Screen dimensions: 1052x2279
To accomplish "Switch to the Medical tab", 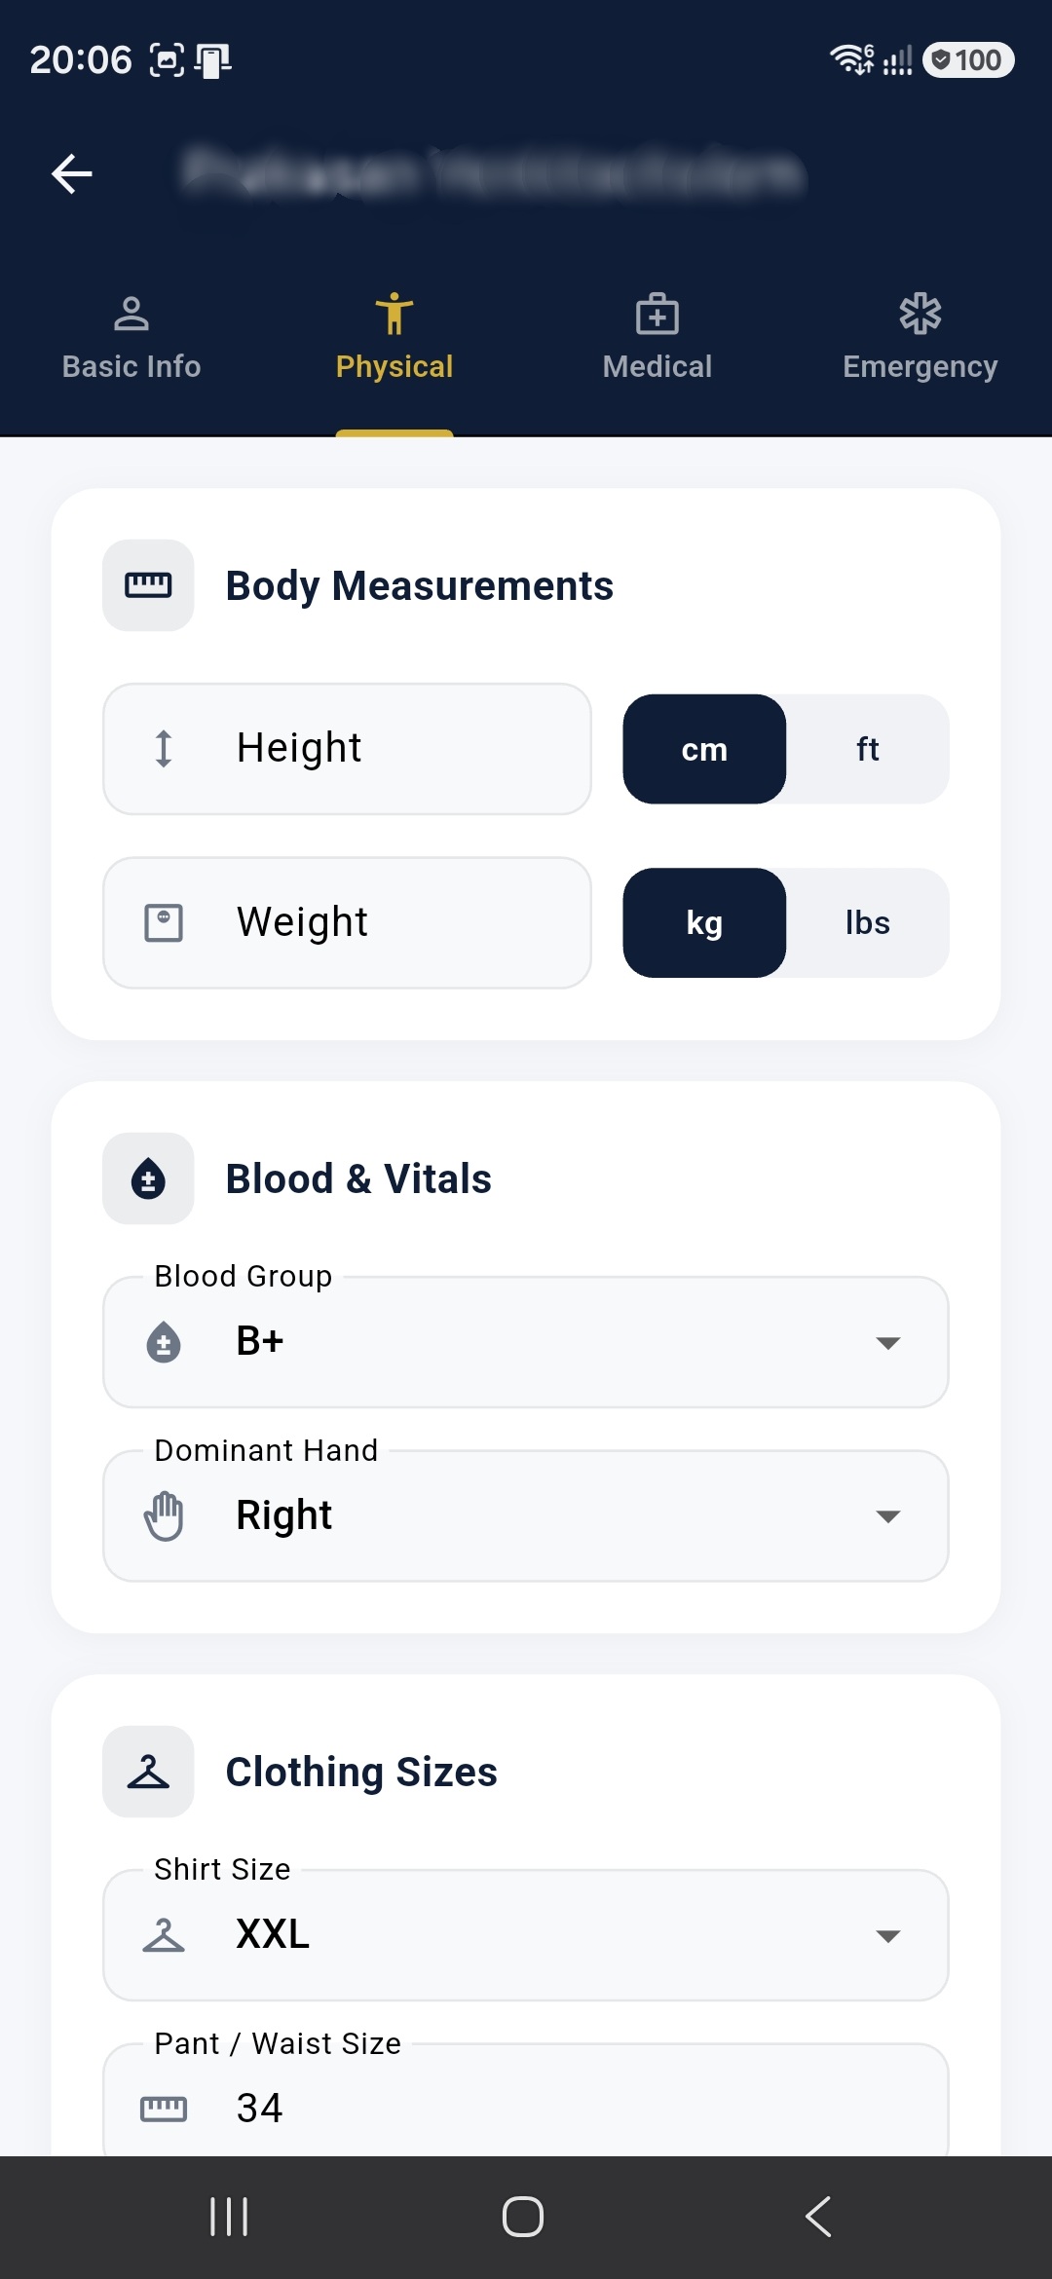I will tap(657, 337).
